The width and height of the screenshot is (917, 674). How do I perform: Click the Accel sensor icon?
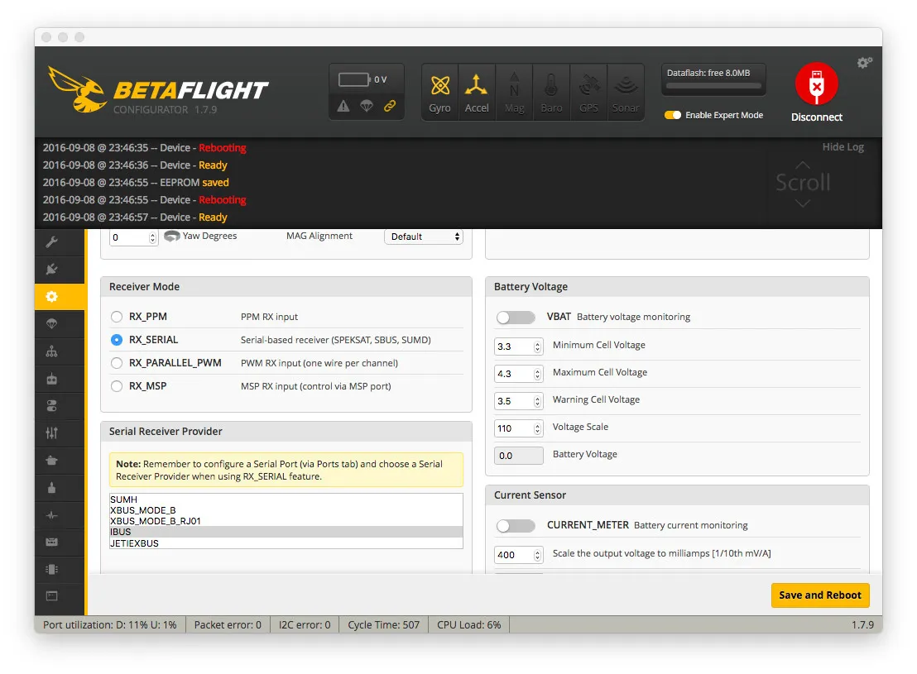click(477, 93)
